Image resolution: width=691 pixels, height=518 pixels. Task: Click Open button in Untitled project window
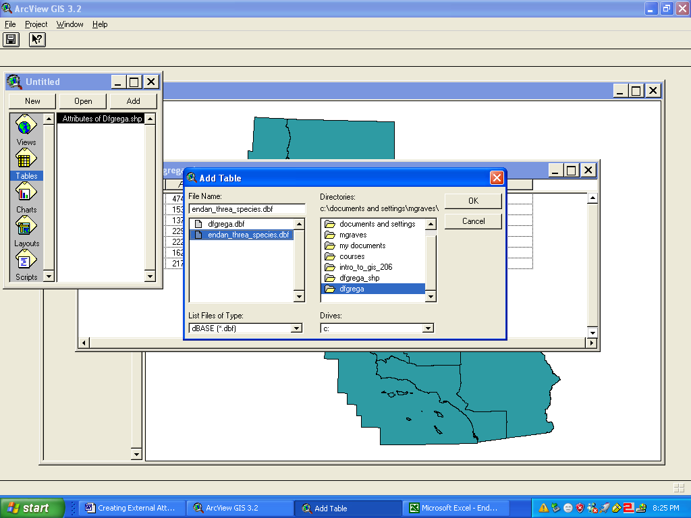click(83, 101)
